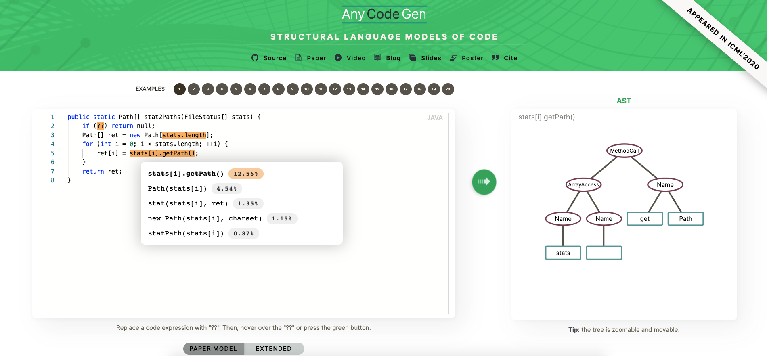
Task: Click the Video play icon
Action: click(x=338, y=58)
